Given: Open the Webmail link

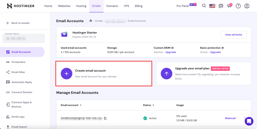Looking at the screenshot, I should click(230, 118).
